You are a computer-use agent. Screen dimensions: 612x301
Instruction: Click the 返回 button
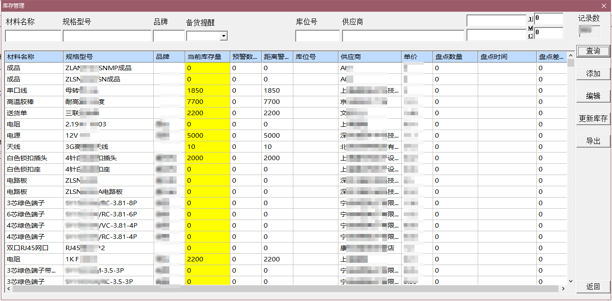pyautogui.click(x=593, y=287)
